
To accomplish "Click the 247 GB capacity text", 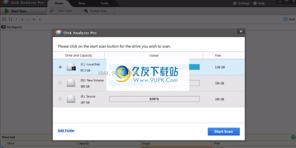I will [85, 102].
